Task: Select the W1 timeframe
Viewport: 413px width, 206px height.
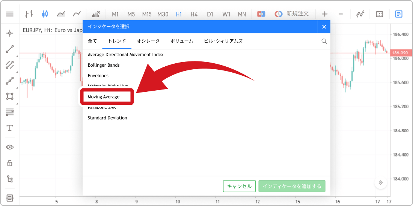Action: pos(226,14)
